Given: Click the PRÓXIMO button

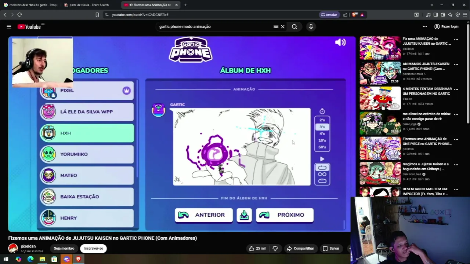Looking at the screenshot, I should [285, 215].
